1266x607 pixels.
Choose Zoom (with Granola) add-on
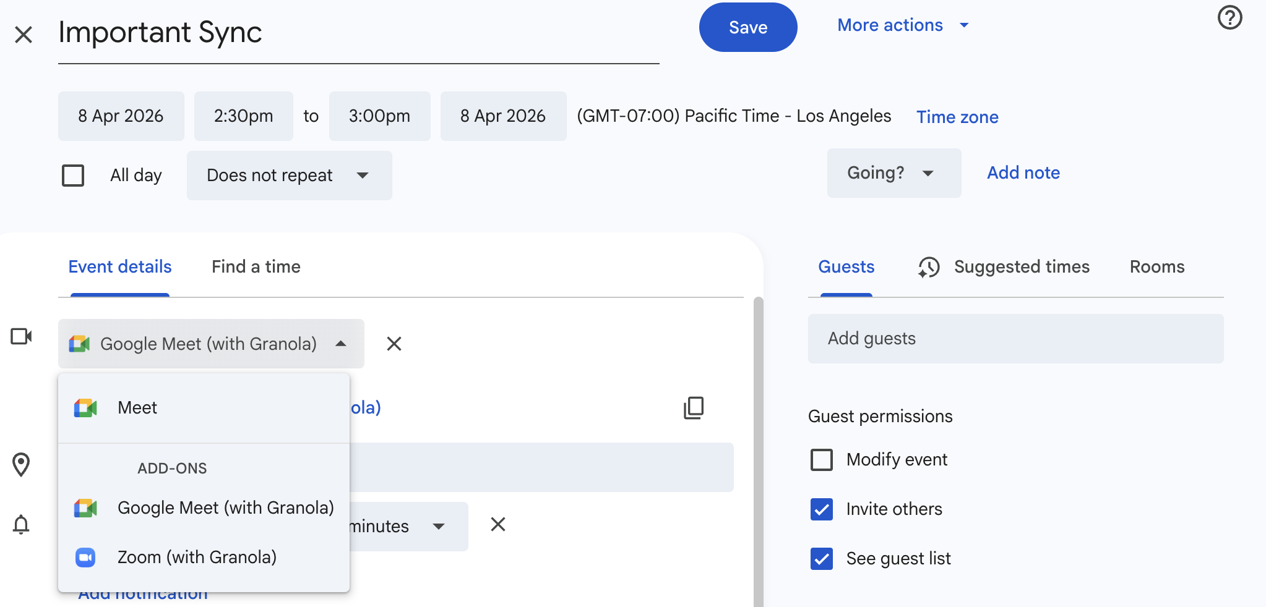(x=204, y=558)
